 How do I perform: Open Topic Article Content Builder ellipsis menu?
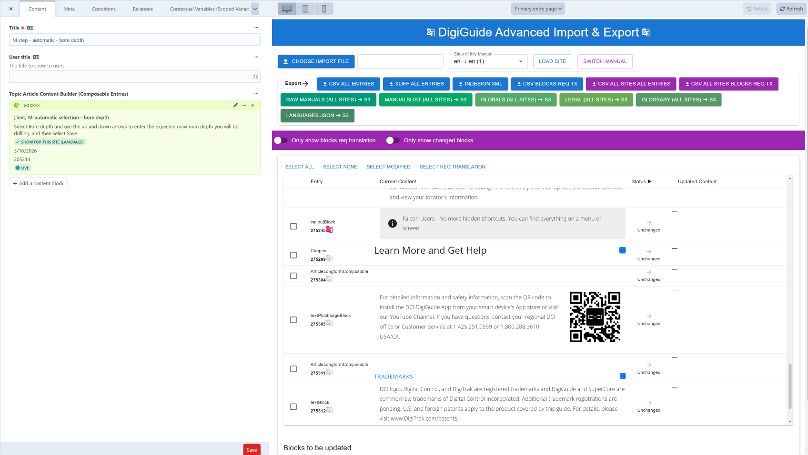point(256,94)
